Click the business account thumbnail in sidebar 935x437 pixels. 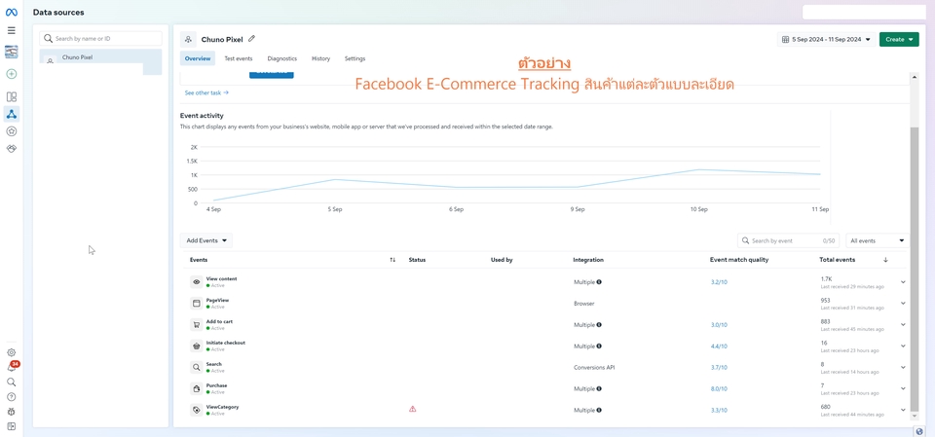(12, 52)
